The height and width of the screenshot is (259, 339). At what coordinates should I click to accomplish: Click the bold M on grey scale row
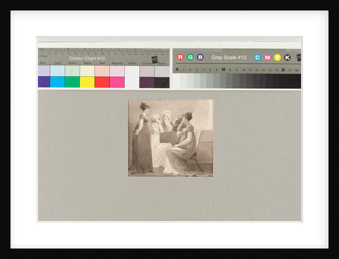pyautogui.click(x=223, y=69)
